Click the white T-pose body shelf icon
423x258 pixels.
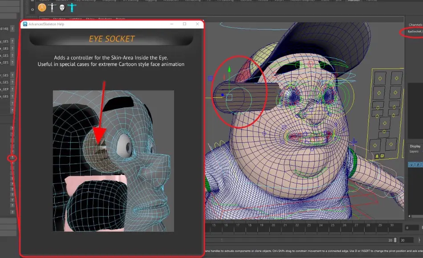52,7
